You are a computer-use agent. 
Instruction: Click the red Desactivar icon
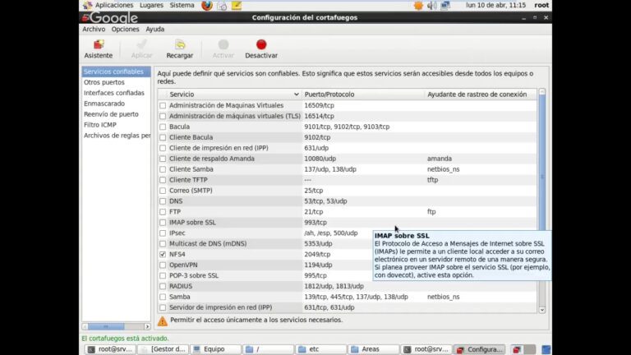point(261,44)
